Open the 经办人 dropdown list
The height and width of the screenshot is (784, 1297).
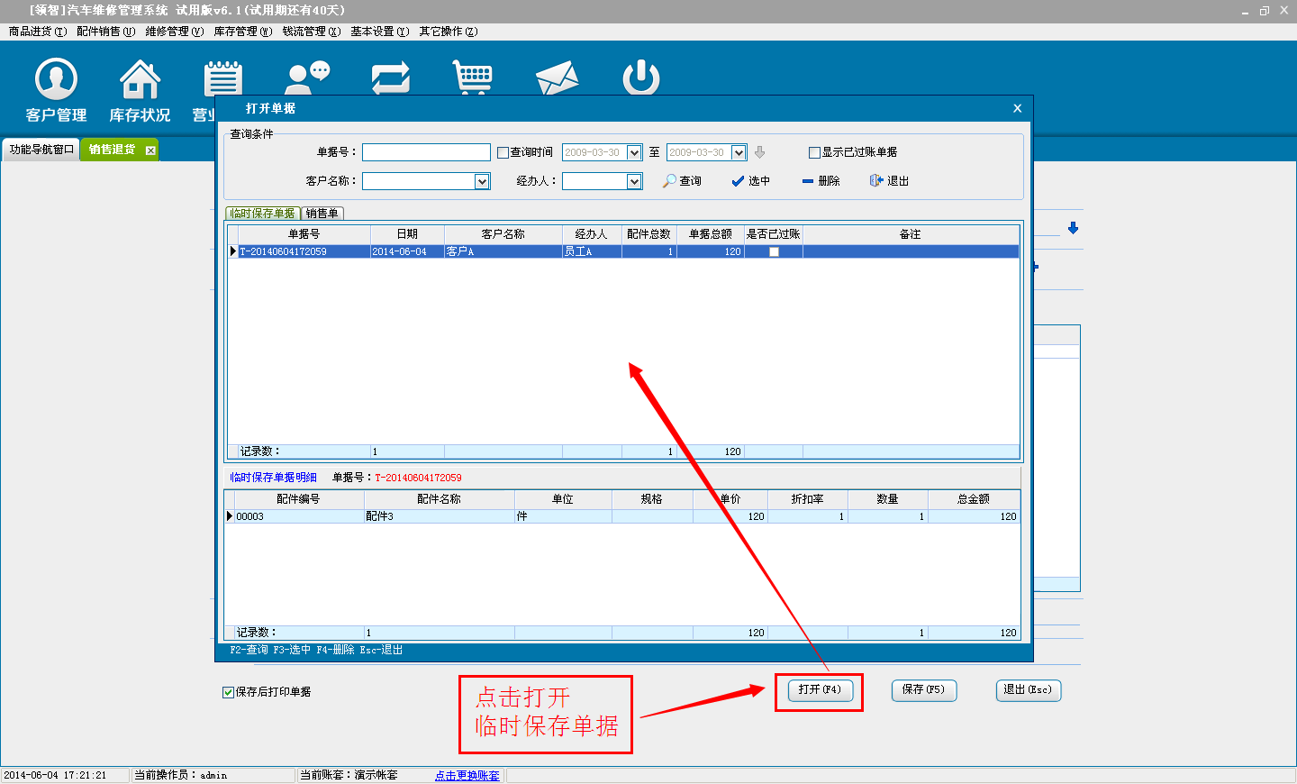634,182
